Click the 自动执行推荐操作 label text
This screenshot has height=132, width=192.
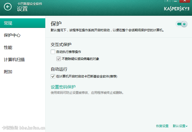click(69, 52)
